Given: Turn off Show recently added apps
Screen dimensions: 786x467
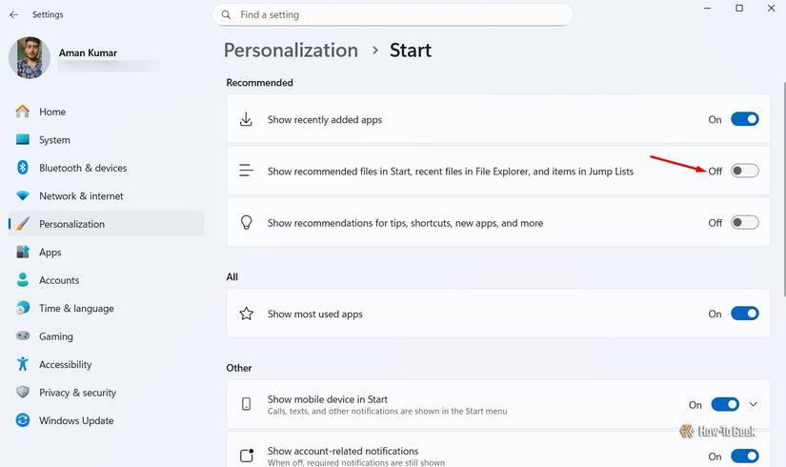Looking at the screenshot, I should [744, 119].
